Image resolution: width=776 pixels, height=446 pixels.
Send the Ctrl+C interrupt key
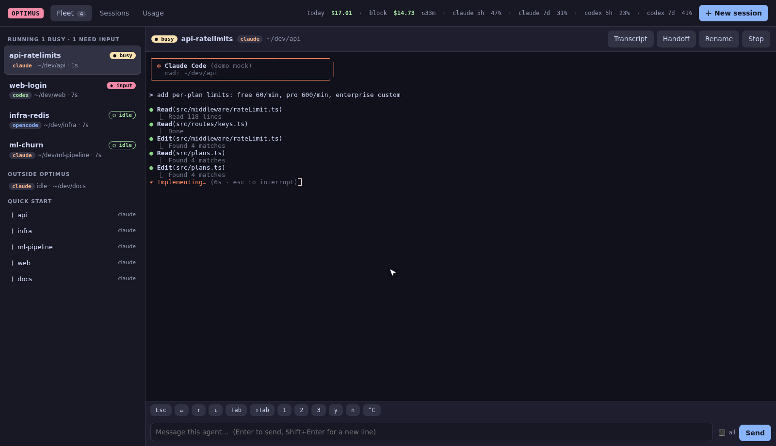click(372, 410)
